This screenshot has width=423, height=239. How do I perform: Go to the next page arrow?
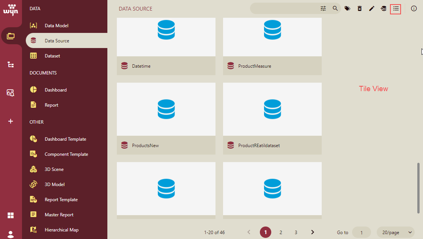313,232
